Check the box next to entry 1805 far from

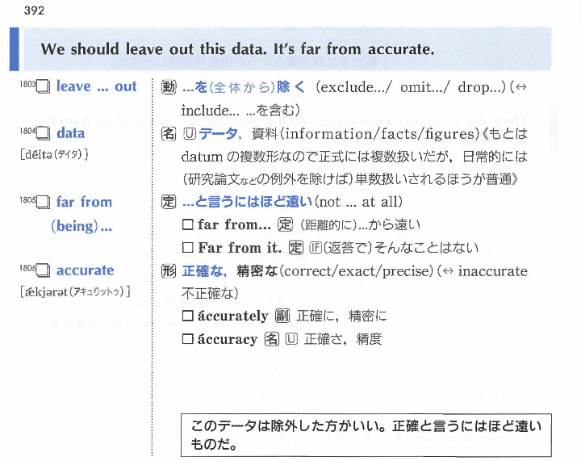coord(44,203)
